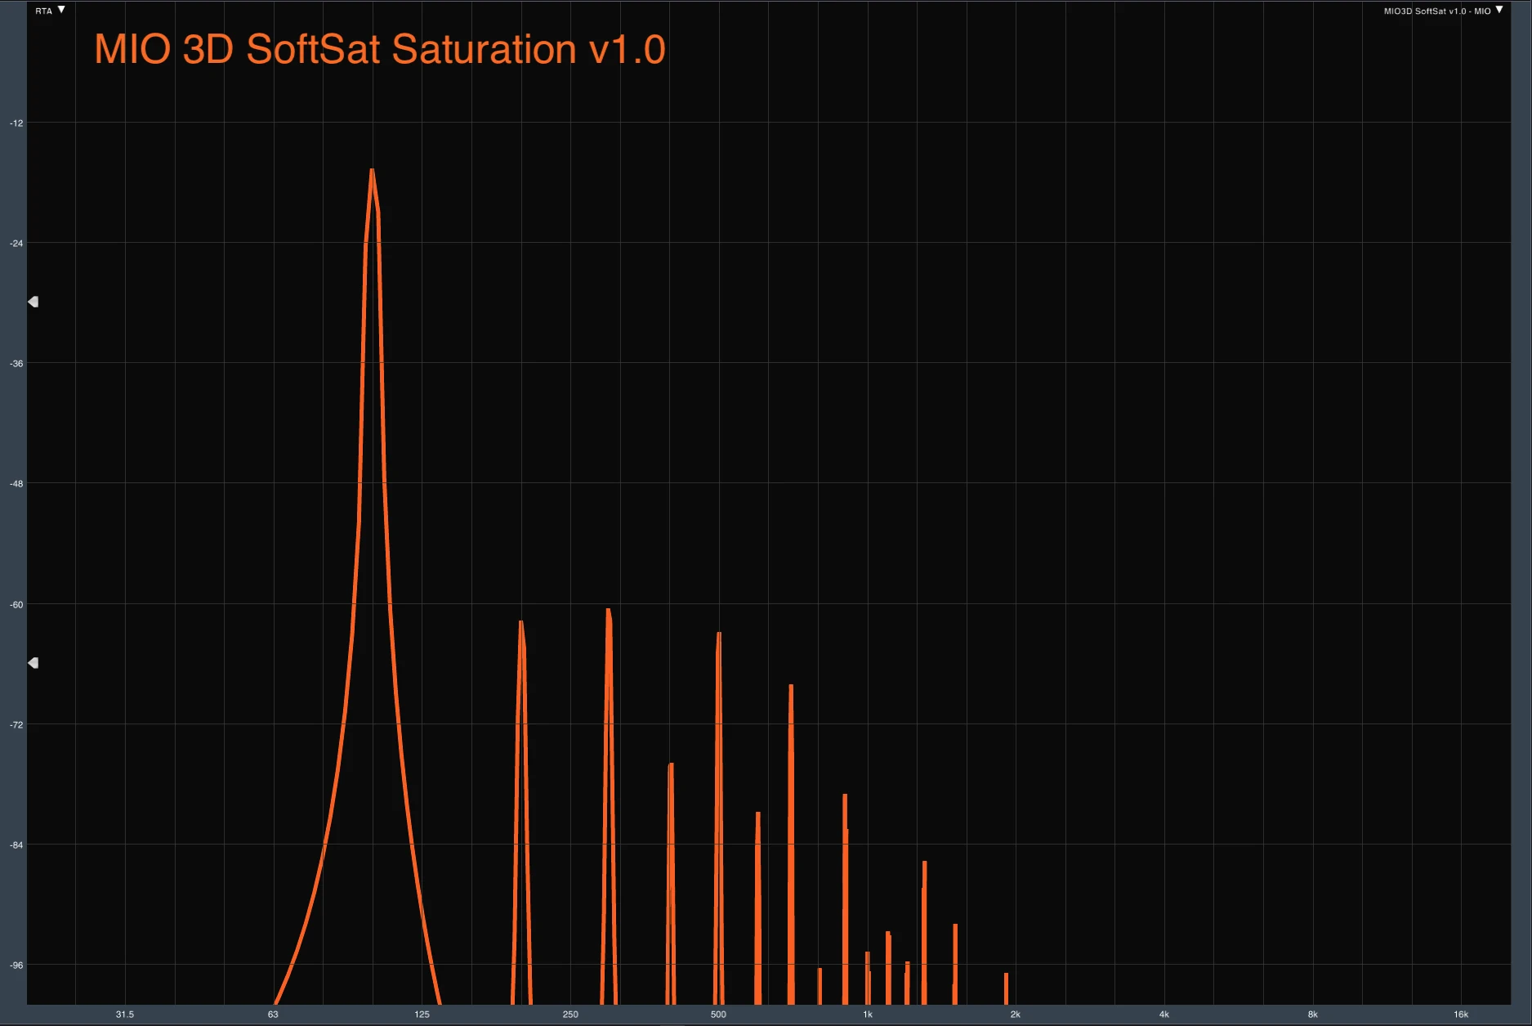Select the -12 dB level axis label
The height and width of the screenshot is (1026, 1532).
(16, 123)
